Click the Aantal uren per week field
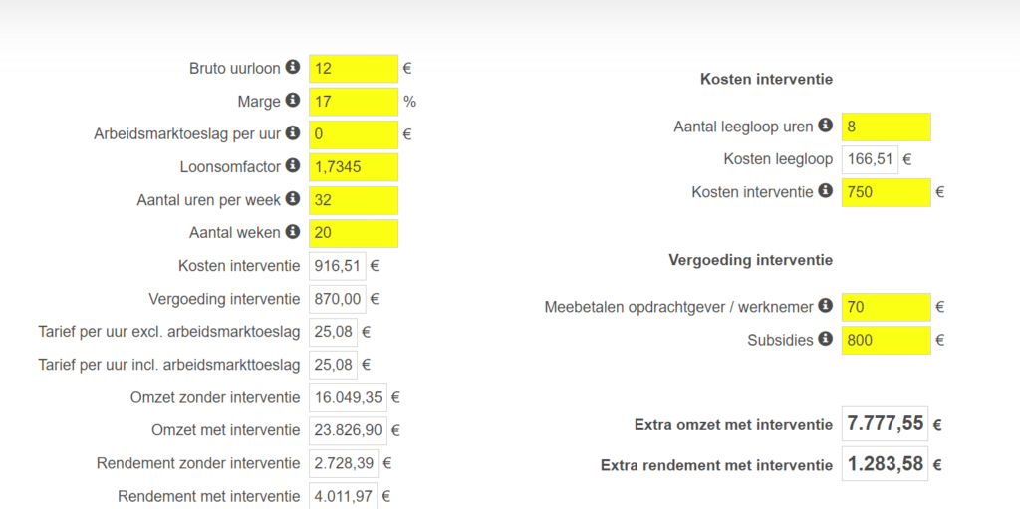The width and height of the screenshot is (1020, 509). click(x=354, y=200)
